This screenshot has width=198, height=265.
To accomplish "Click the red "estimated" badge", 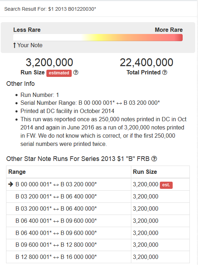I will (59, 73).
